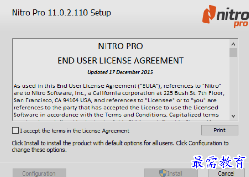This screenshot has width=249, height=177.
Task: Click the EULA scrollbar thumb
Action: pos(233,53)
